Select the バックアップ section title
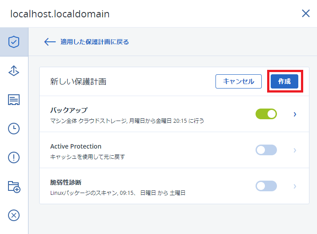 69,110
